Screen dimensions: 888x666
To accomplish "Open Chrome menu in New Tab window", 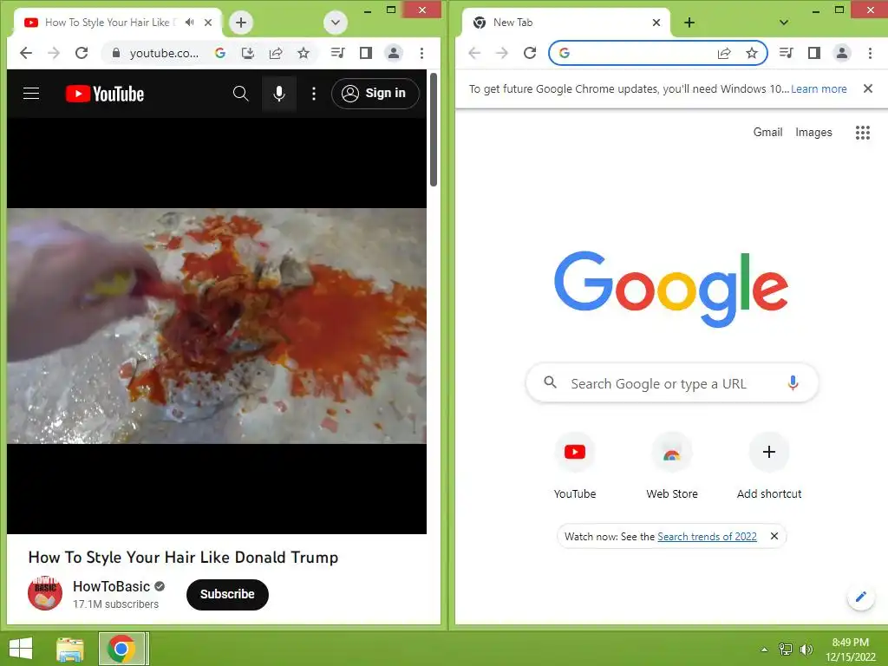I will point(871,53).
